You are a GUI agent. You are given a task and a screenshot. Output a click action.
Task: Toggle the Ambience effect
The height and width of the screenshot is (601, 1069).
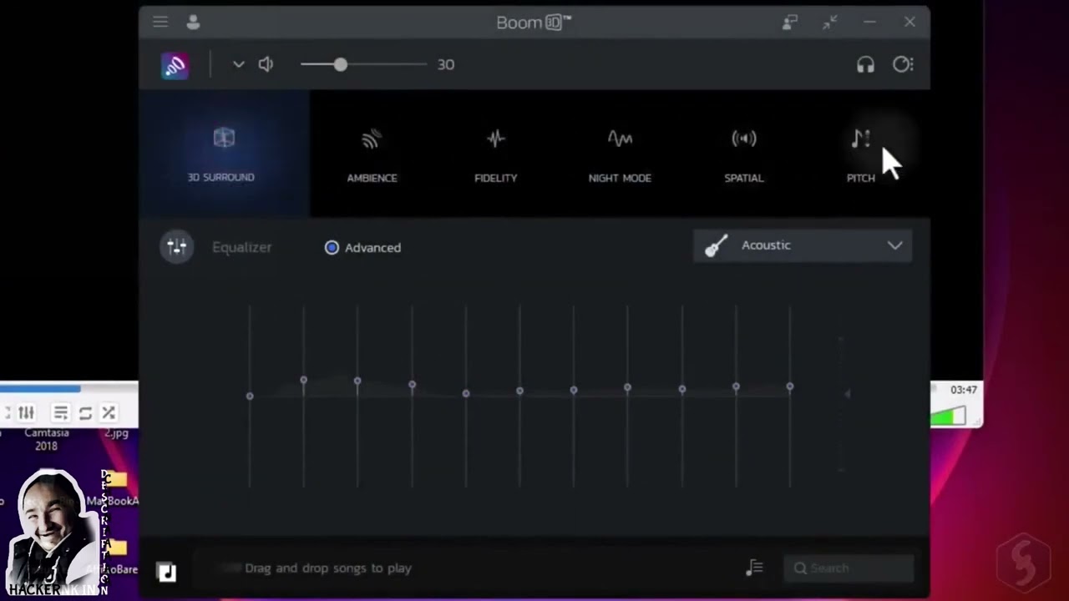(372, 154)
